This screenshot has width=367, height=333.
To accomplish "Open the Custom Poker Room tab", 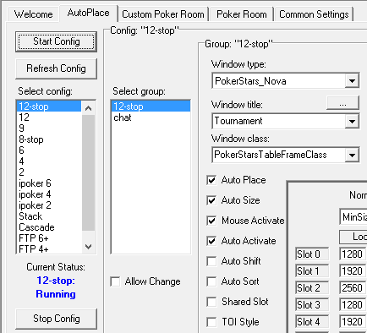I will pyautogui.click(x=163, y=14).
